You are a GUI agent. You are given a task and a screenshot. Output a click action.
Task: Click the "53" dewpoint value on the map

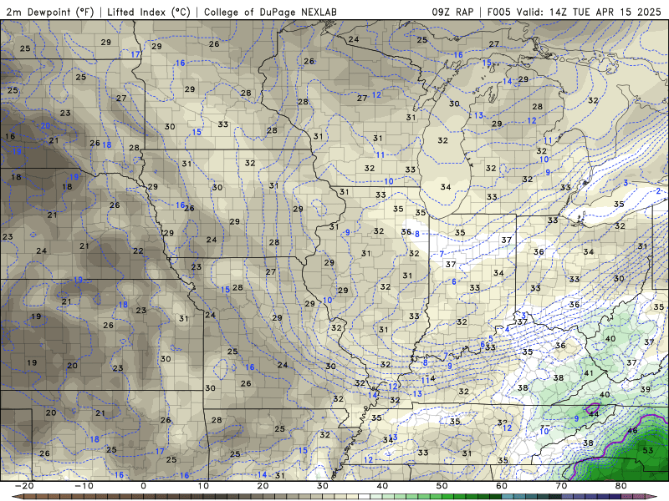click(x=647, y=450)
